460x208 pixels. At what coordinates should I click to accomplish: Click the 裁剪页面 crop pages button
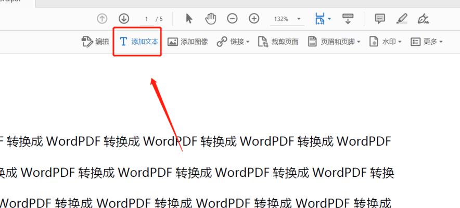pyautogui.click(x=278, y=42)
